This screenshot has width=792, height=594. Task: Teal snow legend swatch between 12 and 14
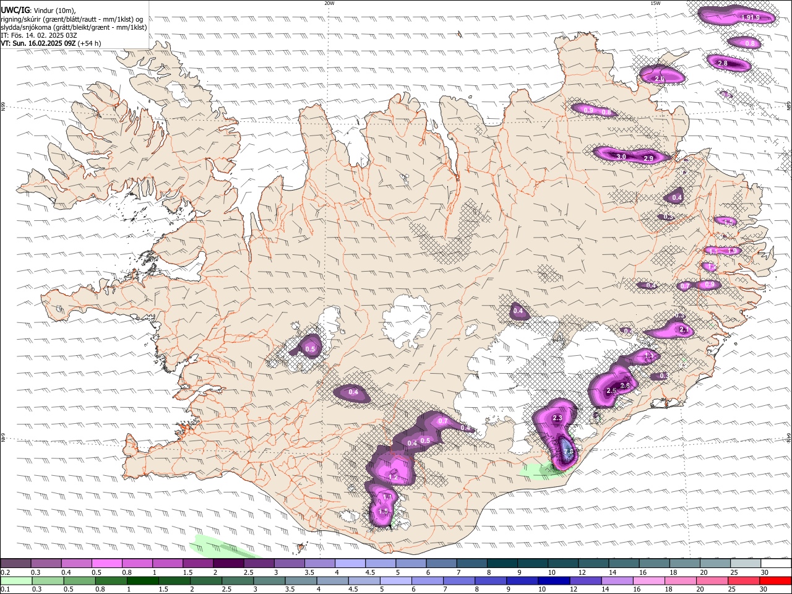pos(594,564)
